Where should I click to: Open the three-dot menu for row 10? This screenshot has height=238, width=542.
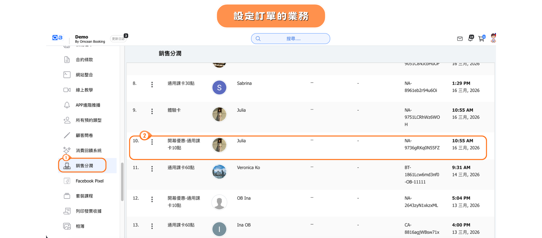click(152, 142)
